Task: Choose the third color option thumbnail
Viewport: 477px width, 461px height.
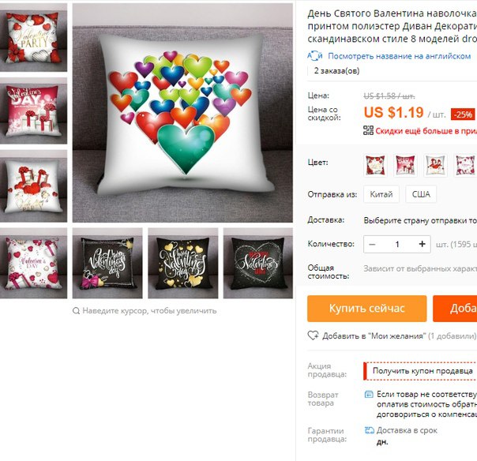Action: click(435, 165)
